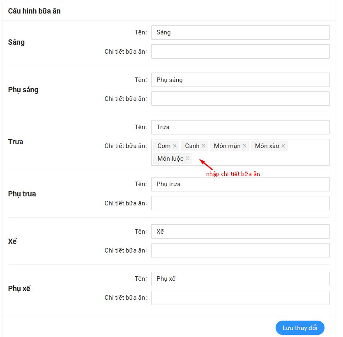343x337 pixels.
Task: Delete the Món luộc tag
Action: tap(188, 158)
